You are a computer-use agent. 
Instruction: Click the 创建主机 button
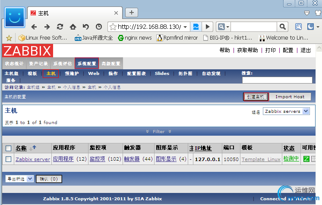256,97
